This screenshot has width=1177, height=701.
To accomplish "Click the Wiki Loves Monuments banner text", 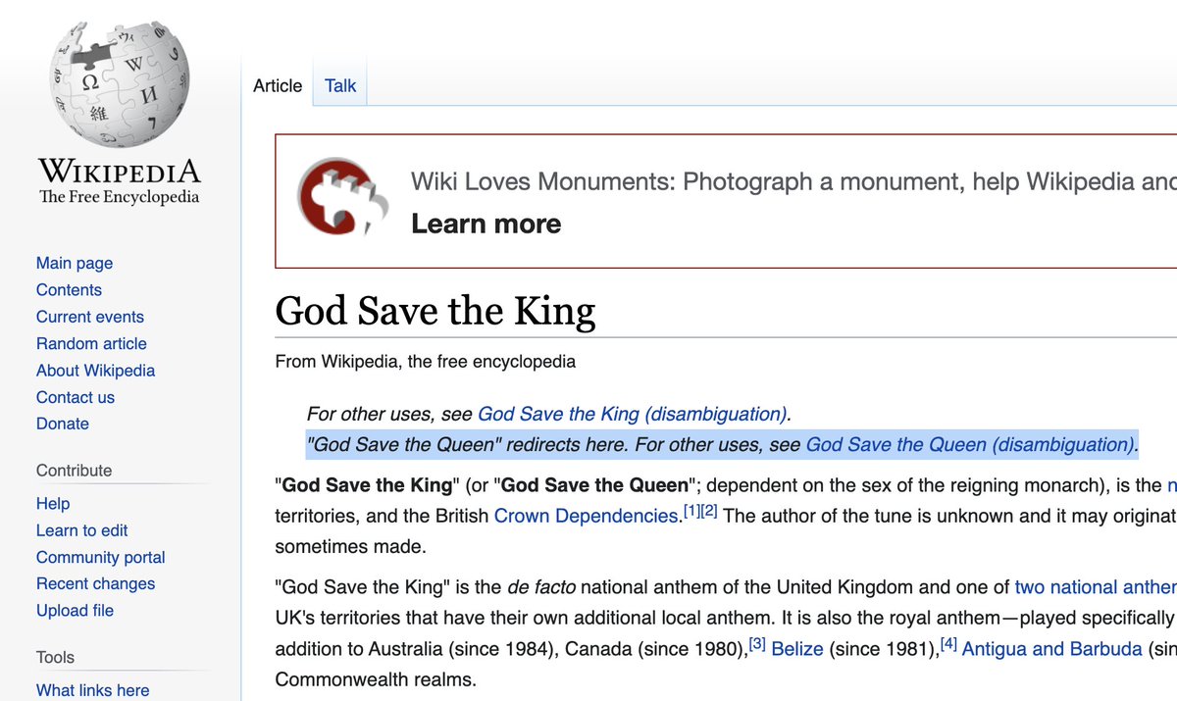I will [793, 181].
